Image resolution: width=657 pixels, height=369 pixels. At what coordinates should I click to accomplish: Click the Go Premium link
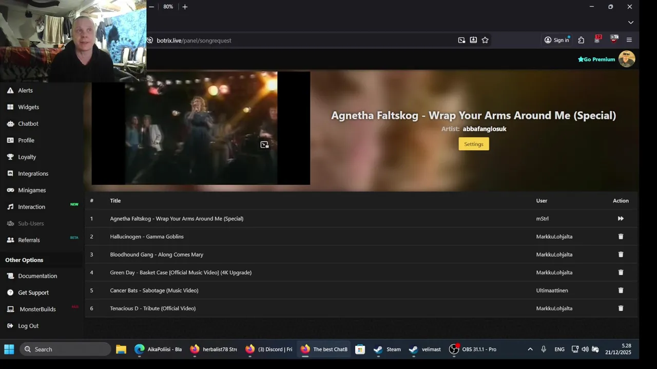point(596,59)
